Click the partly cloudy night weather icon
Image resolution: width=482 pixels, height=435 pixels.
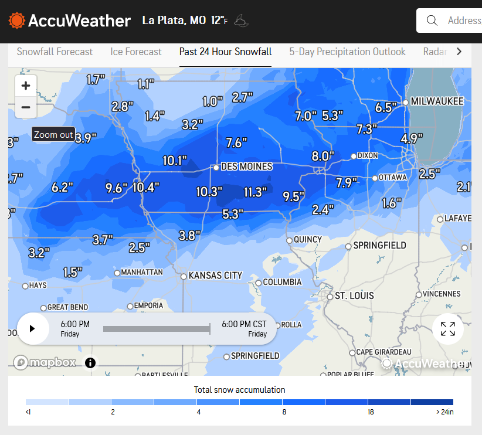tap(242, 21)
